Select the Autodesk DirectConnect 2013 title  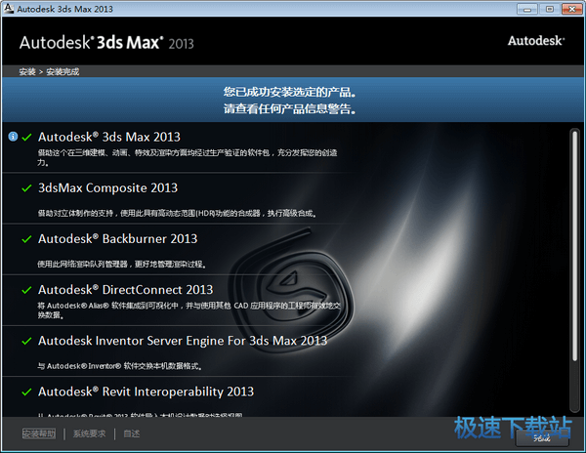[126, 289]
